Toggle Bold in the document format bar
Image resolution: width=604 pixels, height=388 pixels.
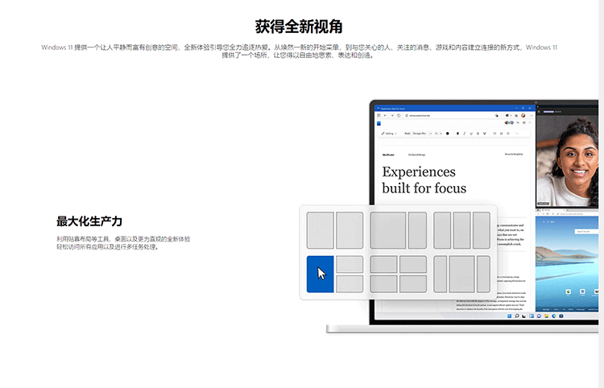[x=457, y=134]
